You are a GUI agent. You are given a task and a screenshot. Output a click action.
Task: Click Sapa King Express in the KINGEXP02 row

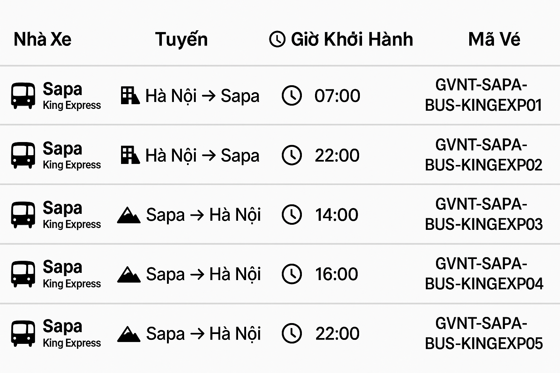click(x=71, y=155)
